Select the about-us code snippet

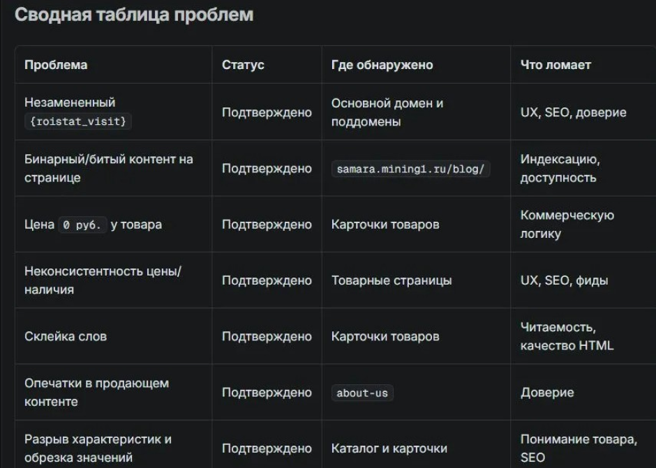point(362,393)
